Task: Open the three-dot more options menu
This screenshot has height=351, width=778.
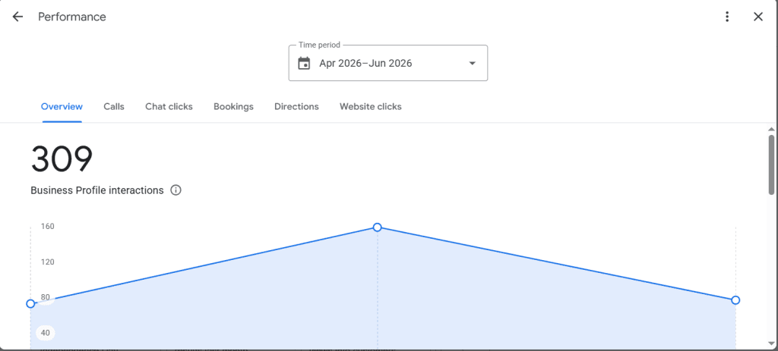Action: pyautogui.click(x=727, y=17)
